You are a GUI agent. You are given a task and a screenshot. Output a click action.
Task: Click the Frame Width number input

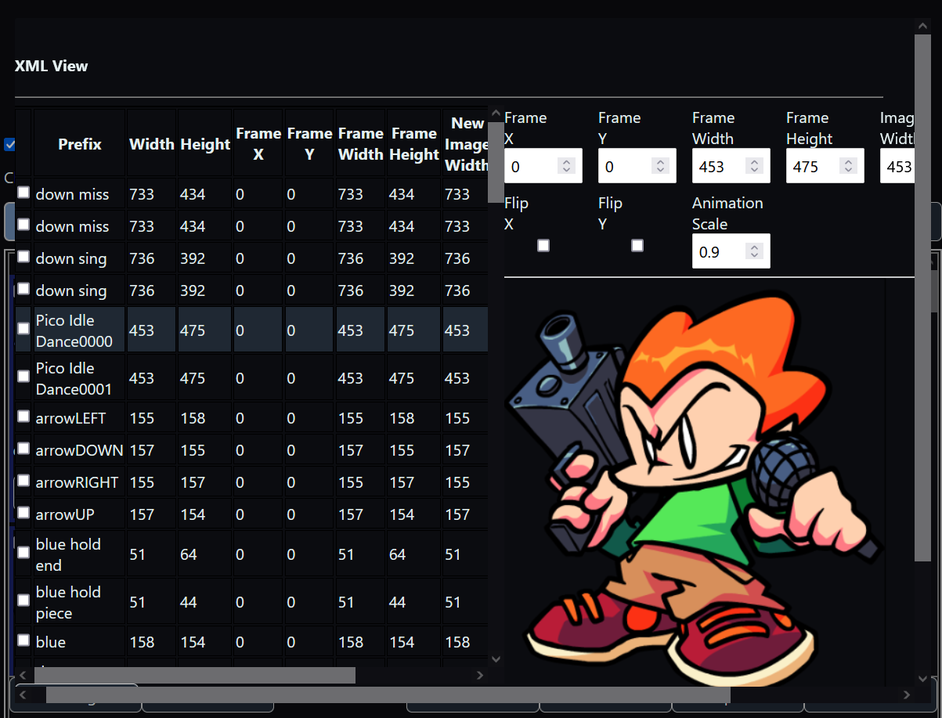pos(731,166)
